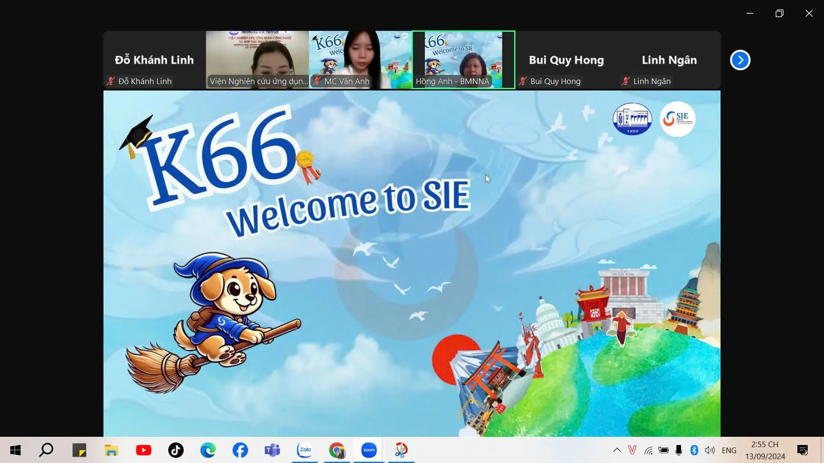The image size is (824, 463).
Task: Open Facebook from the taskbar
Action: click(x=240, y=450)
